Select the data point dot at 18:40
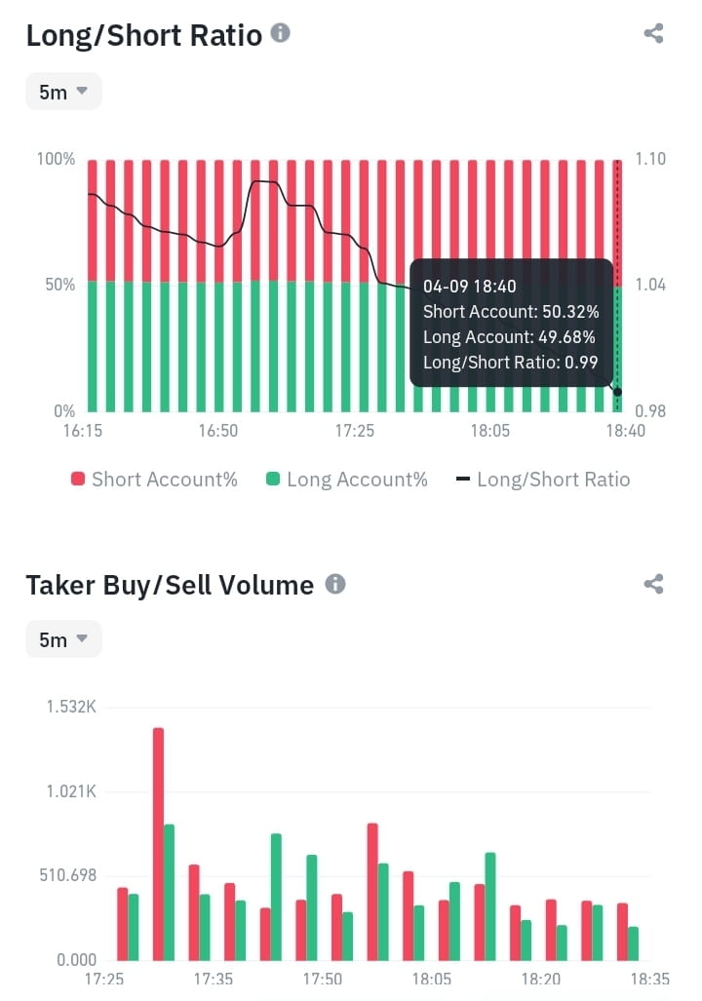The width and height of the screenshot is (702, 1001). coord(617,392)
